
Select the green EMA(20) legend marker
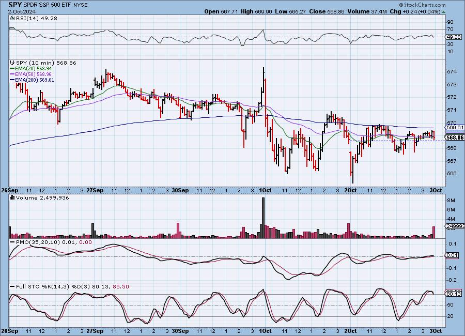coord(12,69)
